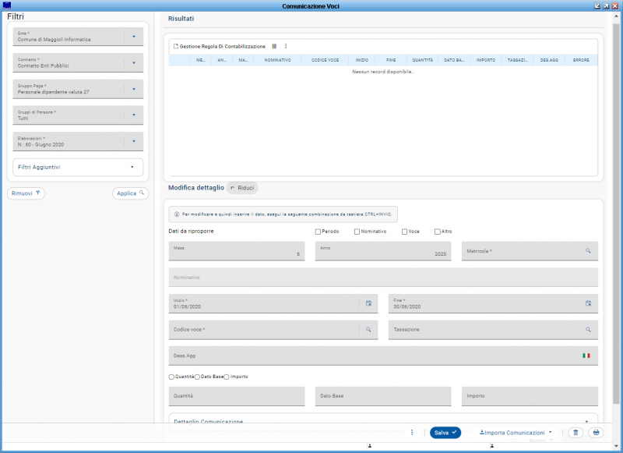Open Importa Comunicazioni menu
Image resolution: width=623 pixels, height=453 pixels.
click(x=515, y=432)
